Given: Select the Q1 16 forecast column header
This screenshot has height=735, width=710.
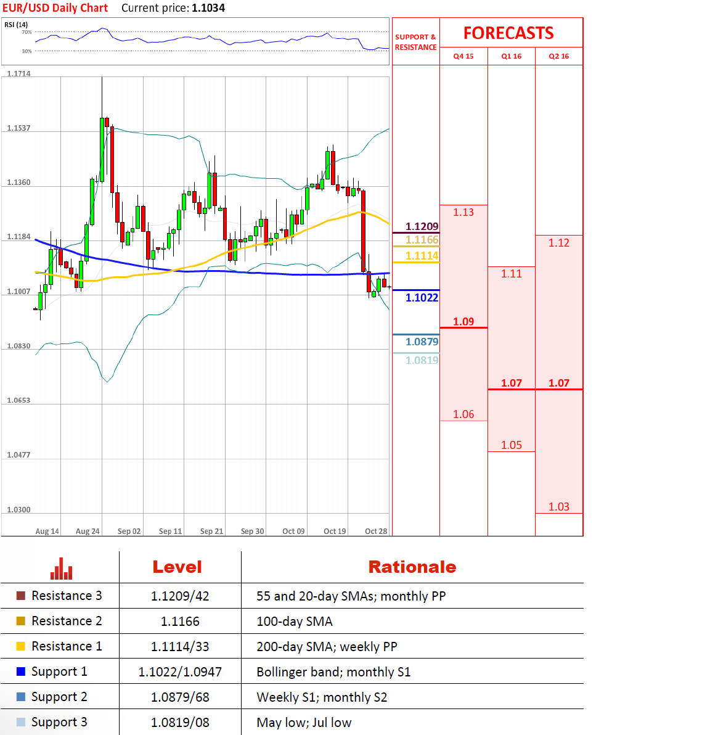Looking at the screenshot, I should click(x=512, y=56).
